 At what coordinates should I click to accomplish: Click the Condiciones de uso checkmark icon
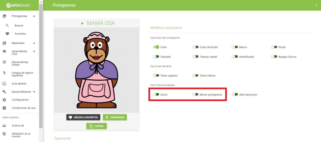[x=4, y=108]
